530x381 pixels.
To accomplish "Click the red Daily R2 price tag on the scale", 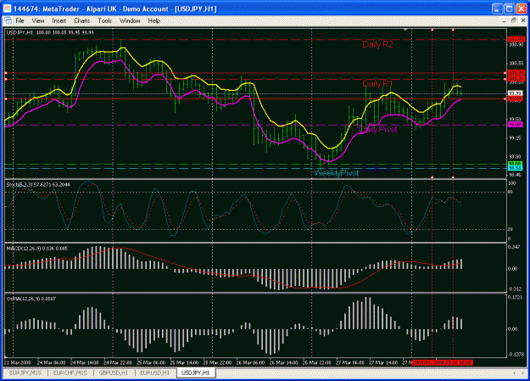I will pyautogui.click(x=516, y=40).
